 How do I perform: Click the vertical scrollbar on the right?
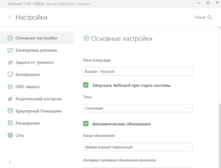[x=220, y=66]
